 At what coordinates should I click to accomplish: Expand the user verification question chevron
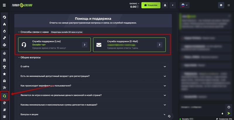point(165,86)
